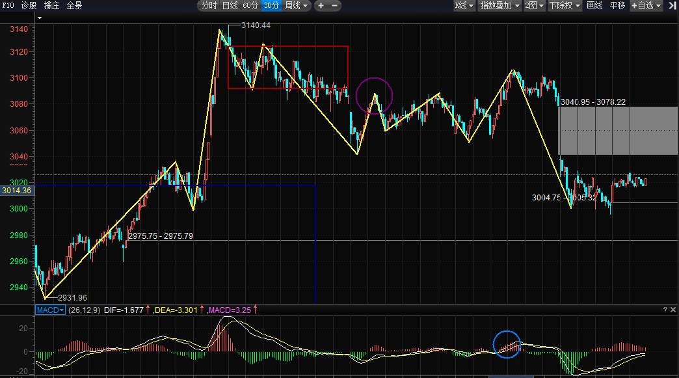Image resolution: width=679 pixels, height=378 pixels.
Task: Open the F10 company info page
Action: pos(8,6)
